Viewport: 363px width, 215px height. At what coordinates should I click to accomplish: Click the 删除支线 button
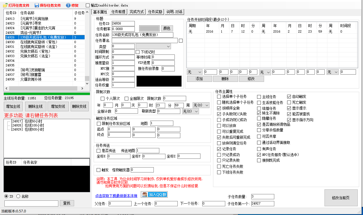[x=80, y=107]
